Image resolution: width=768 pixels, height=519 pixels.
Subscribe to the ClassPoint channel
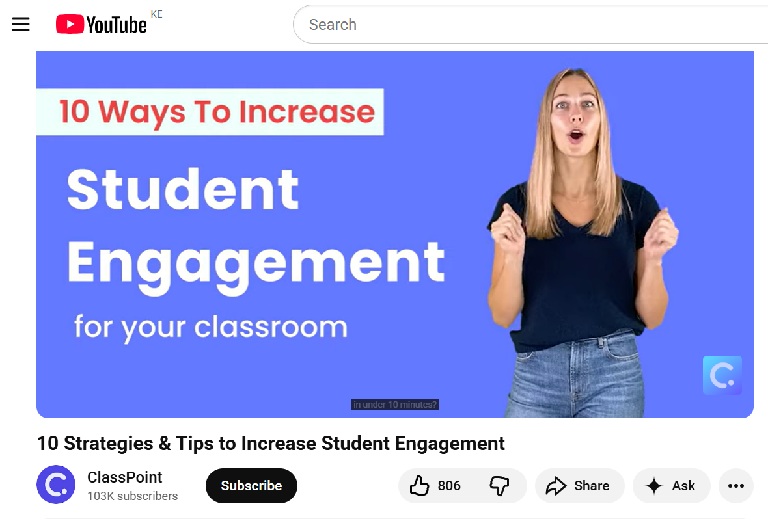(251, 486)
